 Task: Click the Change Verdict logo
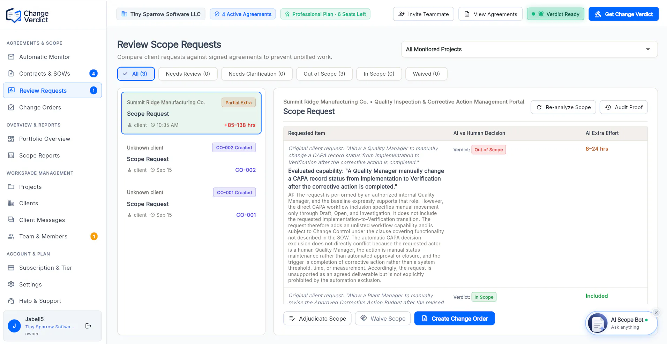pyautogui.click(x=27, y=16)
